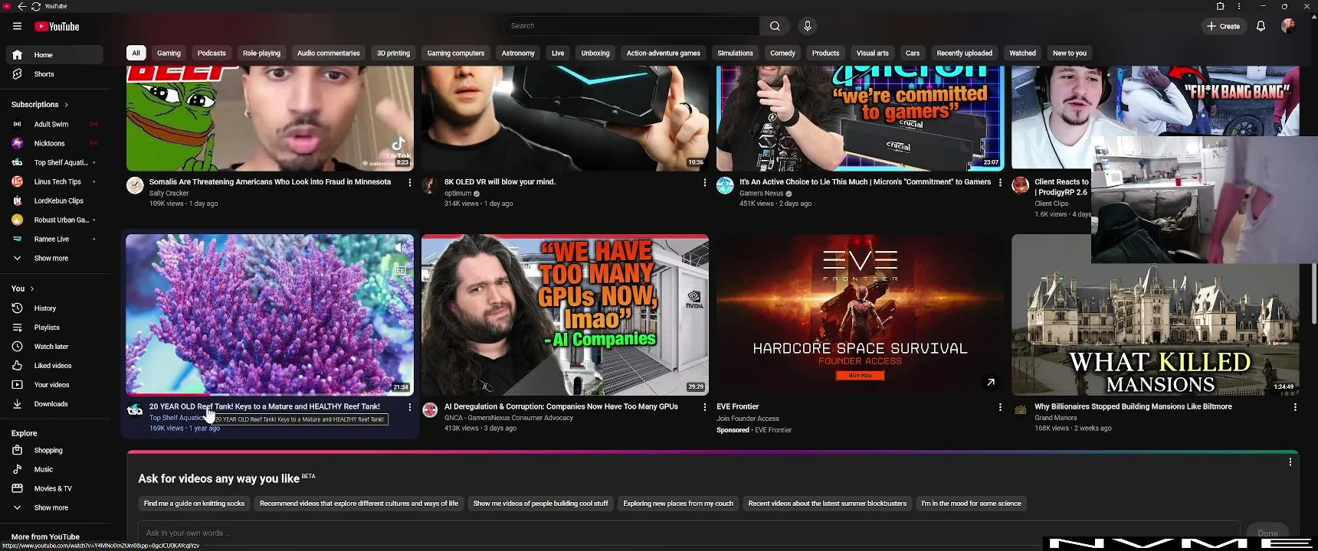This screenshot has width=1318, height=551.
Task: Click 'Exploring new places from my couch' suggestion
Action: (x=678, y=504)
